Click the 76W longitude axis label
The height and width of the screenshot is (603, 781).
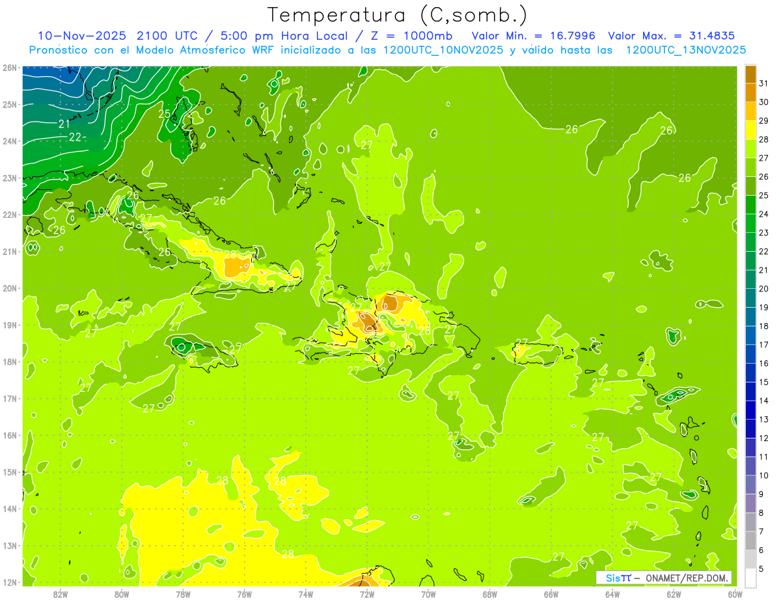pyautogui.click(x=244, y=594)
